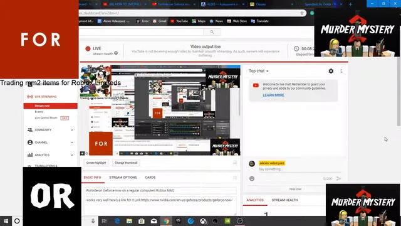The width and height of the screenshot is (401, 226).
Task: Open the News bookmark
Action: click(216, 21)
